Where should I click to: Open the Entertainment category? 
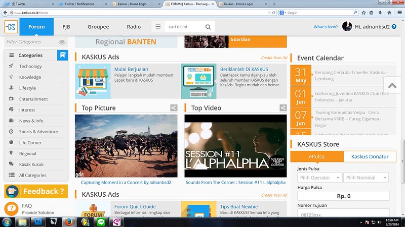[x=33, y=99]
